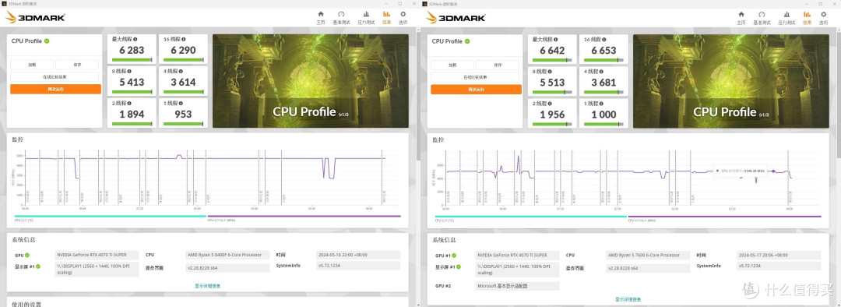Click green check beside 显示屏 #1 in left window

[37, 266]
